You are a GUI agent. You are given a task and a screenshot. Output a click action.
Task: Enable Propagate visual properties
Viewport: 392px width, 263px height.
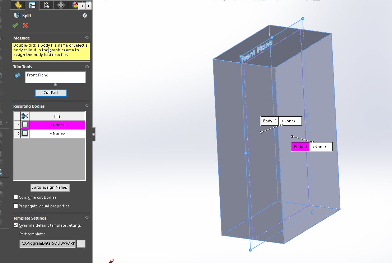15,206
